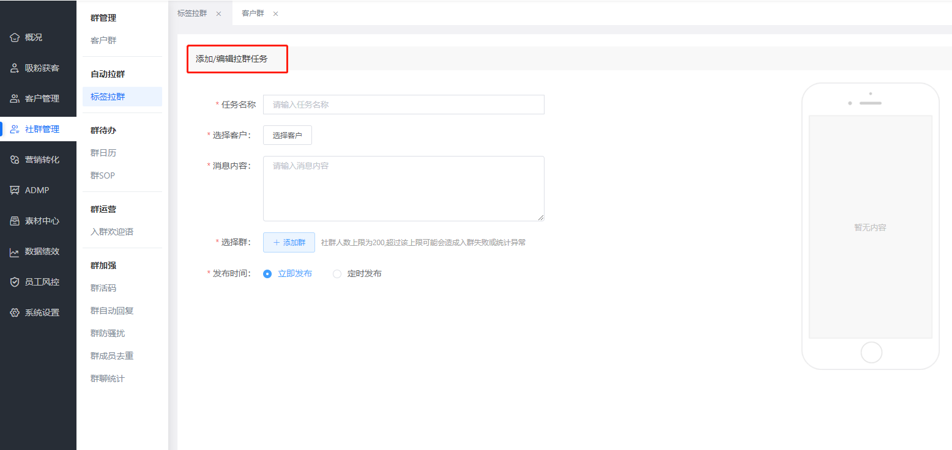The image size is (952, 450).
Task: Click the 系统设置 gear icon
Action: pos(15,312)
